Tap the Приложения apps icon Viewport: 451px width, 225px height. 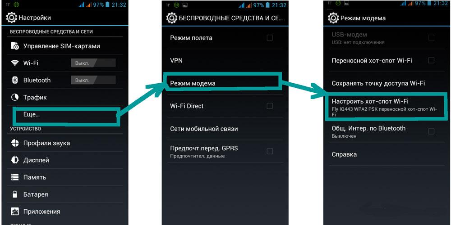pos(15,211)
